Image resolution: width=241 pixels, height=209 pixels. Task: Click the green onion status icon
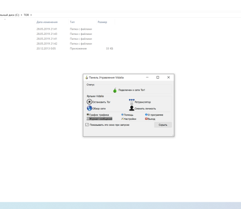115,90
